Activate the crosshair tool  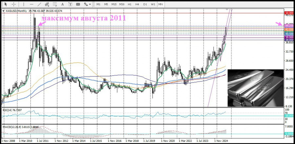coord(14,4)
